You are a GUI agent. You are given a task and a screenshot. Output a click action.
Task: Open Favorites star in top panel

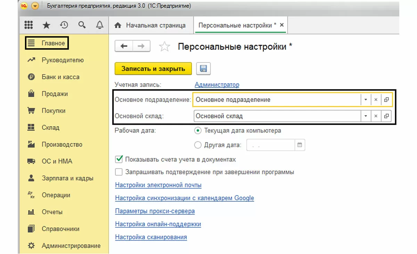click(x=46, y=25)
